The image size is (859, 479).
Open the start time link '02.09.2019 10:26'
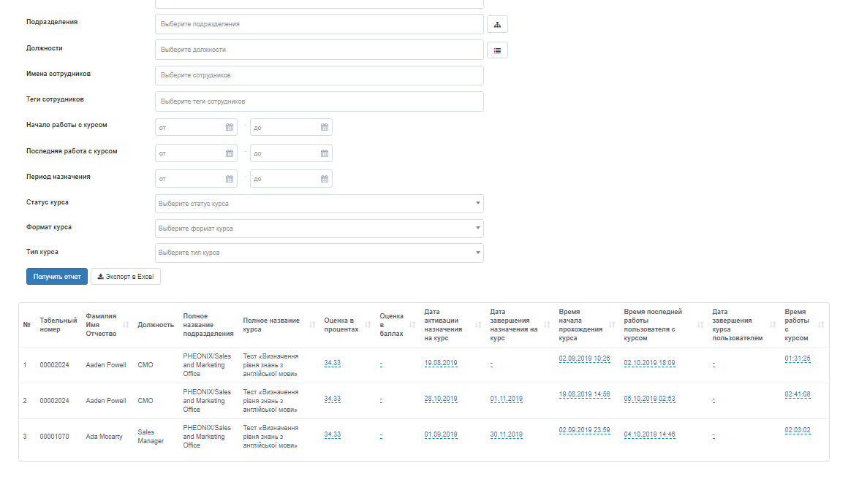(584, 359)
